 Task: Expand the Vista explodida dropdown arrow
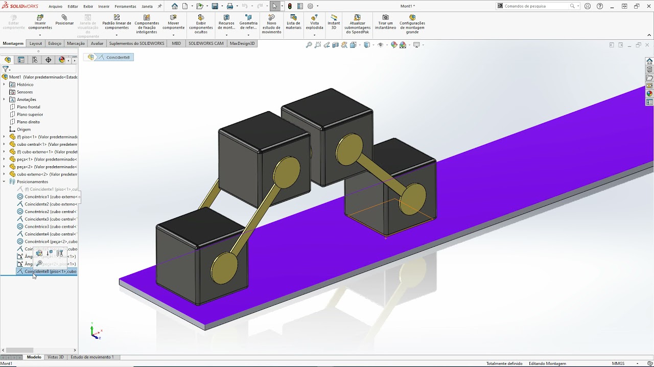click(x=314, y=35)
